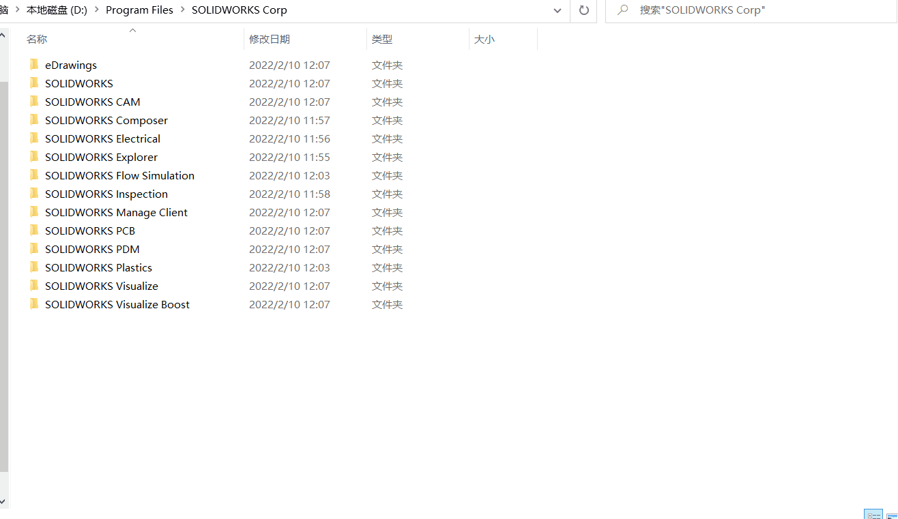Focus the 搜索"SOLIDWORKS Corp" search box
898x519 pixels.
[751, 10]
